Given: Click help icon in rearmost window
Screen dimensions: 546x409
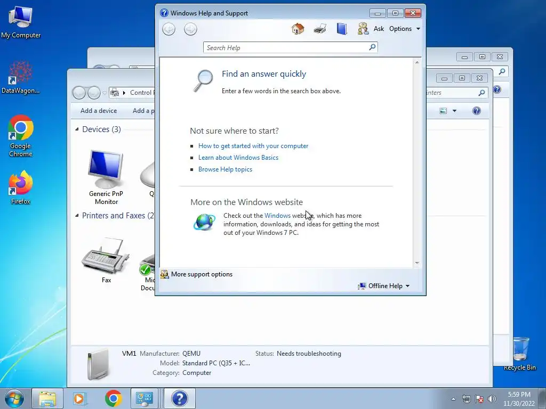Looking at the screenshot, I should tap(497, 89).
